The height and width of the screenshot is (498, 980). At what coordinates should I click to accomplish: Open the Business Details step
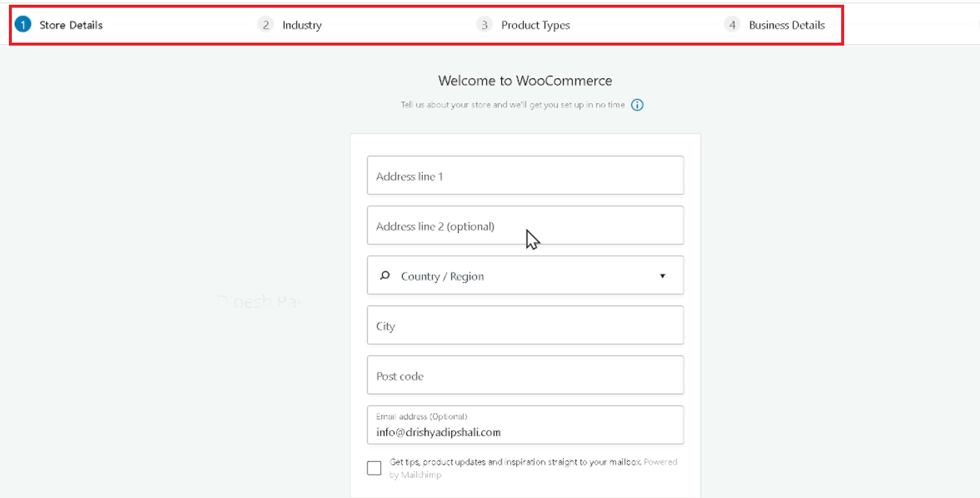(787, 25)
